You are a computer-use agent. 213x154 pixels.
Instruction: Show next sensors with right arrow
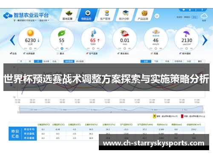(205, 40)
